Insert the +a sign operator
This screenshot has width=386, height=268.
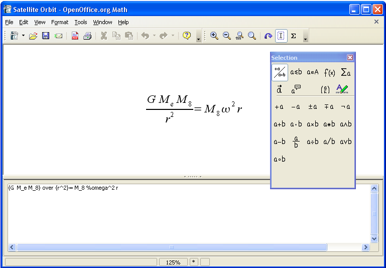(279, 107)
